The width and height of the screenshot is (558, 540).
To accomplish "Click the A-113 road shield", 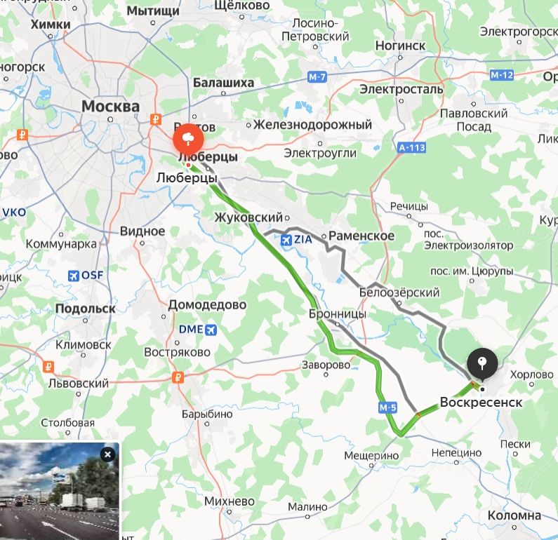I will tap(412, 147).
